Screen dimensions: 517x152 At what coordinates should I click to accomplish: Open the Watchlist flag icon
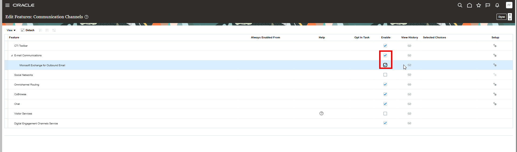pos(488,5)
